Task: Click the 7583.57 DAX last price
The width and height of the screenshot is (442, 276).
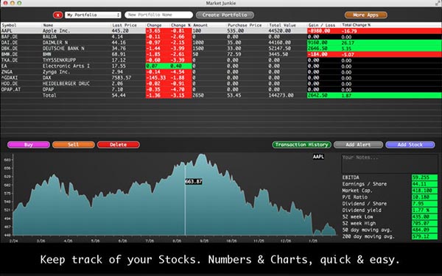Action: click(x=122, y=78)
